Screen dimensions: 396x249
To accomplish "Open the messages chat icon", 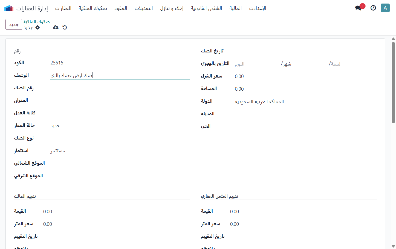I will (x=359, y=8).
